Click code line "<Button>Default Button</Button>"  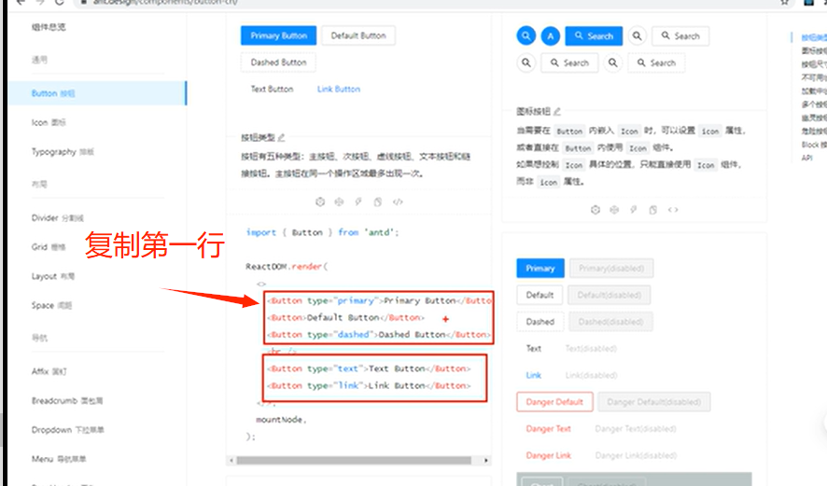[x=345, y=317]
